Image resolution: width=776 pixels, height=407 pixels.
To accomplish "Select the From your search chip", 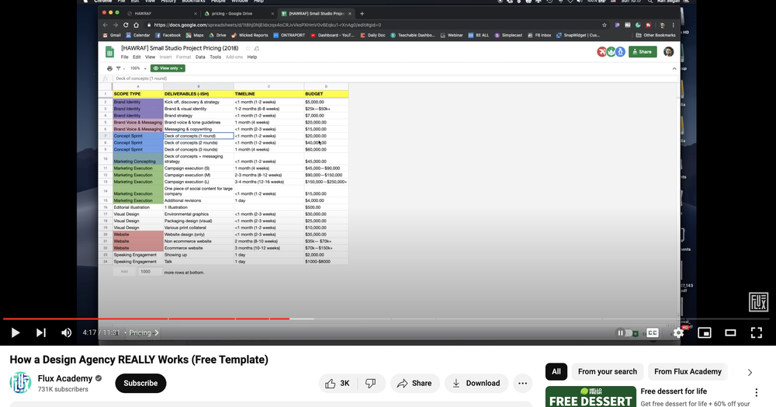I will pos(608,371).
